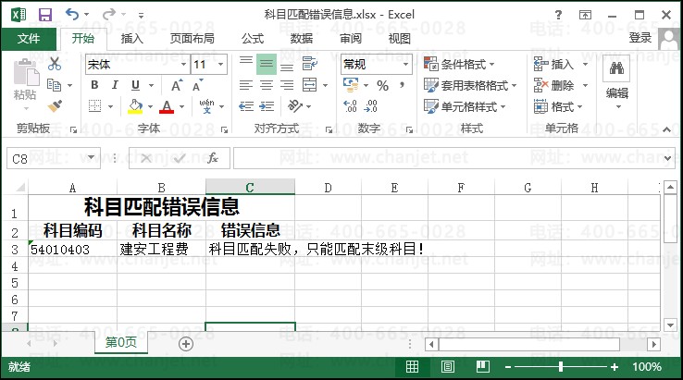Copy selection with the copy icon
683x380 pixels.
pyautogui.click(x=54, y=85)
